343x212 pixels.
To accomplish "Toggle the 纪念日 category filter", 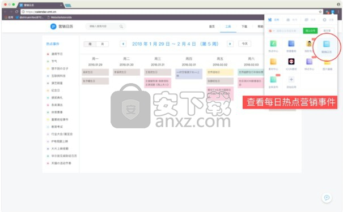I will coord(53,90).
